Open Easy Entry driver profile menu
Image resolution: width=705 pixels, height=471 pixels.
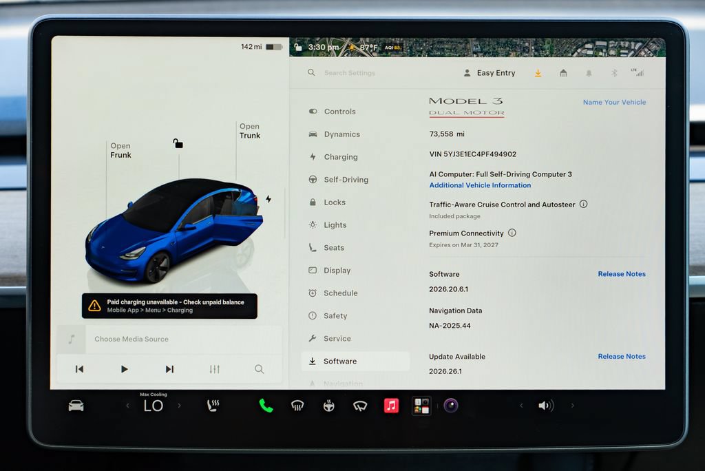(490, 73)
